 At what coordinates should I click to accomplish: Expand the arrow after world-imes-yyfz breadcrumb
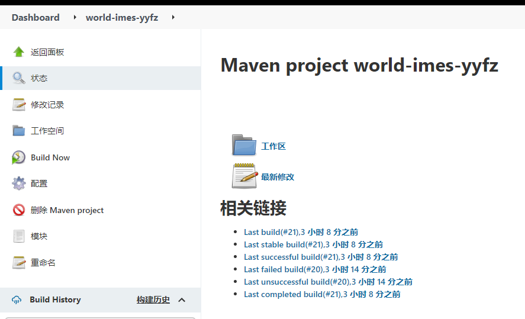coord(173,17)
